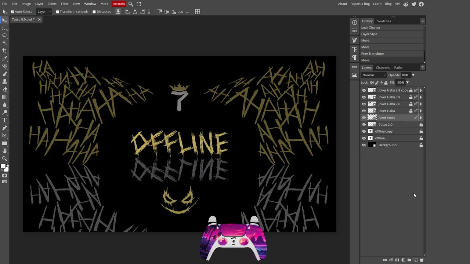Open the CSS panel icon

point(355,67)
